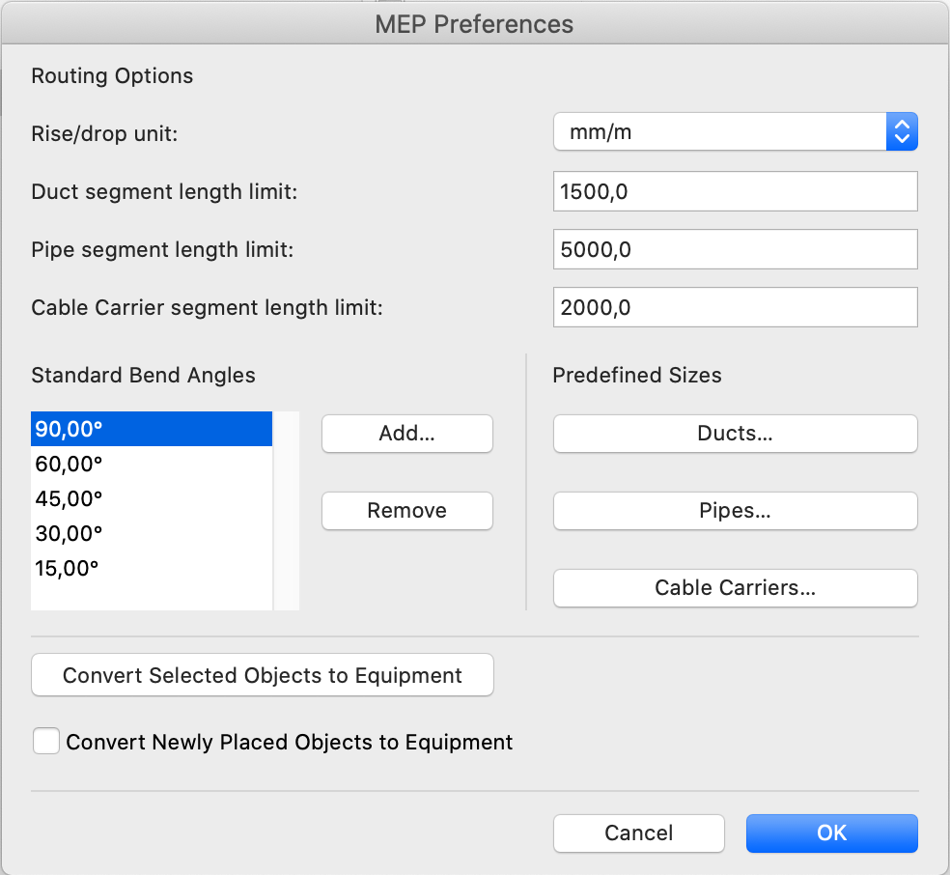Cancel the MEP Preferences dialog

pos(638,833)
